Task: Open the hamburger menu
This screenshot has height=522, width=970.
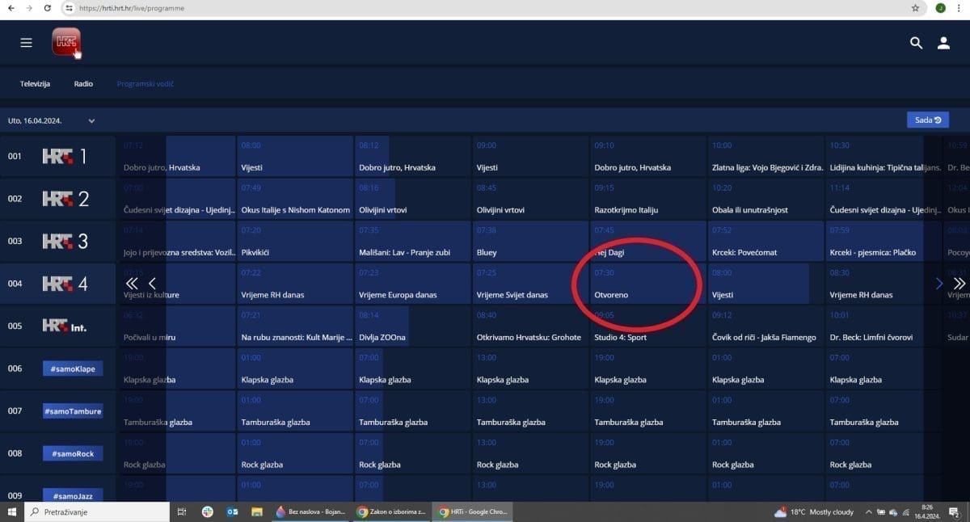Action: tap(26, 43)
